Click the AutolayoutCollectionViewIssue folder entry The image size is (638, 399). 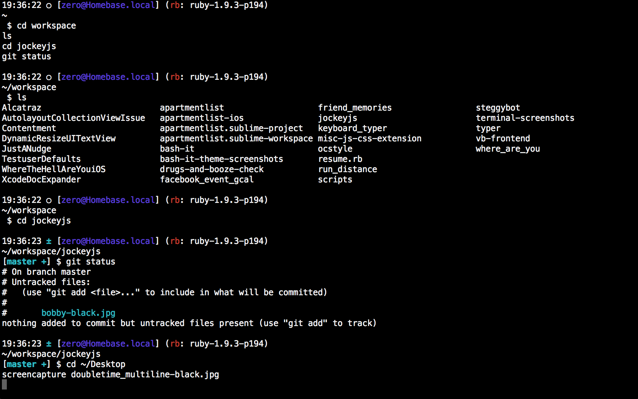[x=73, y=118]
